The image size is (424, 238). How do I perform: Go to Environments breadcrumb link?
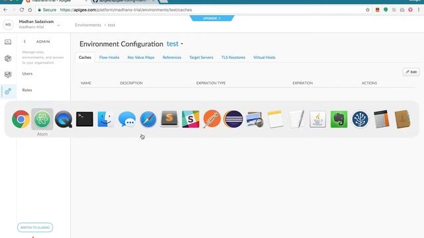88,25
